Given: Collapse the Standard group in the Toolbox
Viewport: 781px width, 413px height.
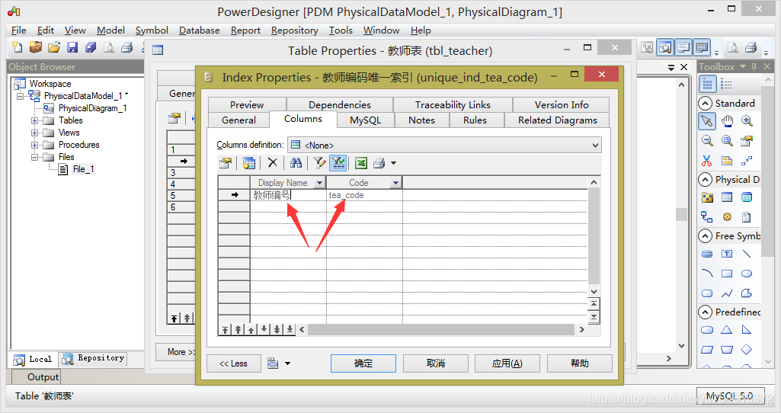Looking at the screenshot, I should point(706,104).
